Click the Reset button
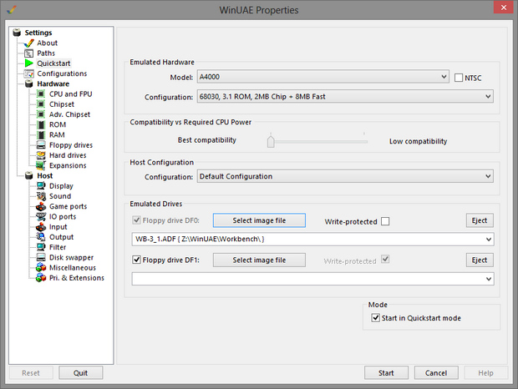Image resolution: width=518 pixels, height=389 pixels. coord(31,373)
